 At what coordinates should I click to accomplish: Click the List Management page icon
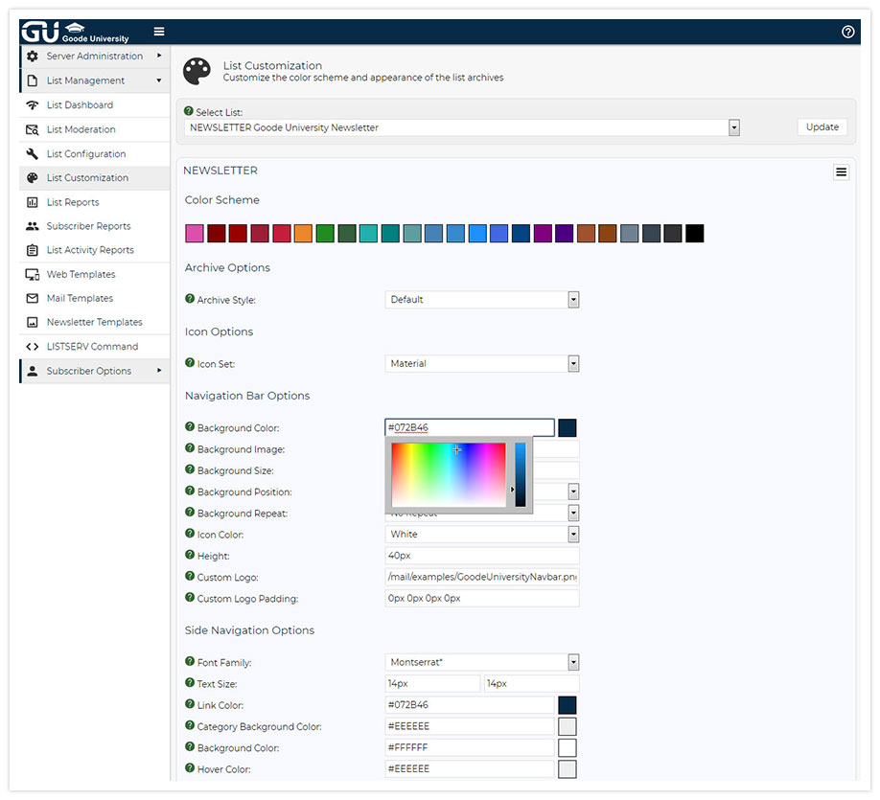33,80
